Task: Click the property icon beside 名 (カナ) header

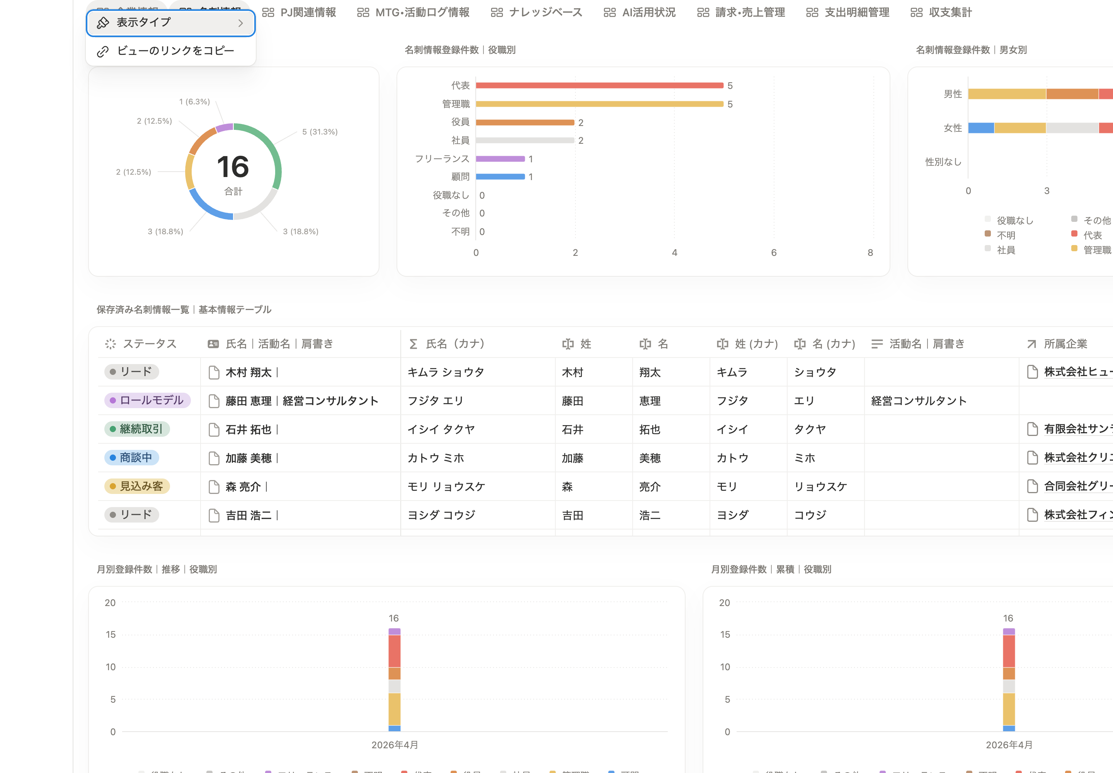Action: [x=800, y=344]
